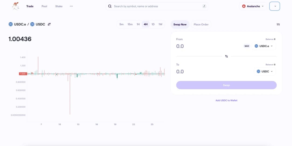The image size is (292, 146).
Task: Expand the wallet account dropdown at top right
Action: pyautogui.click(x=275, y=6)
